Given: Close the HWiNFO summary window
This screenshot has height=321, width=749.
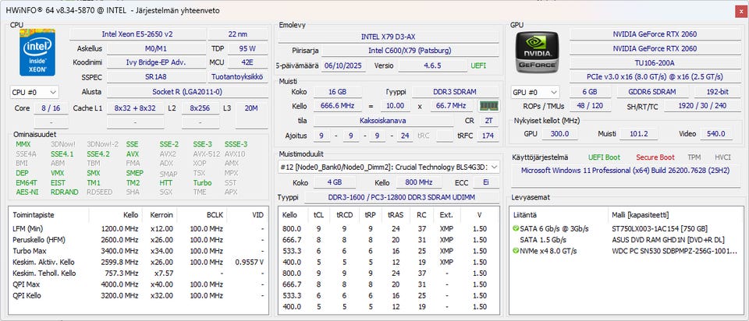Looking at the screenshot, I should [x=740, y=10].
